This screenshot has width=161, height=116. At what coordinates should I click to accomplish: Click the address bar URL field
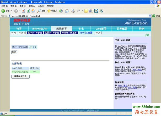click(x=79, y=16)
